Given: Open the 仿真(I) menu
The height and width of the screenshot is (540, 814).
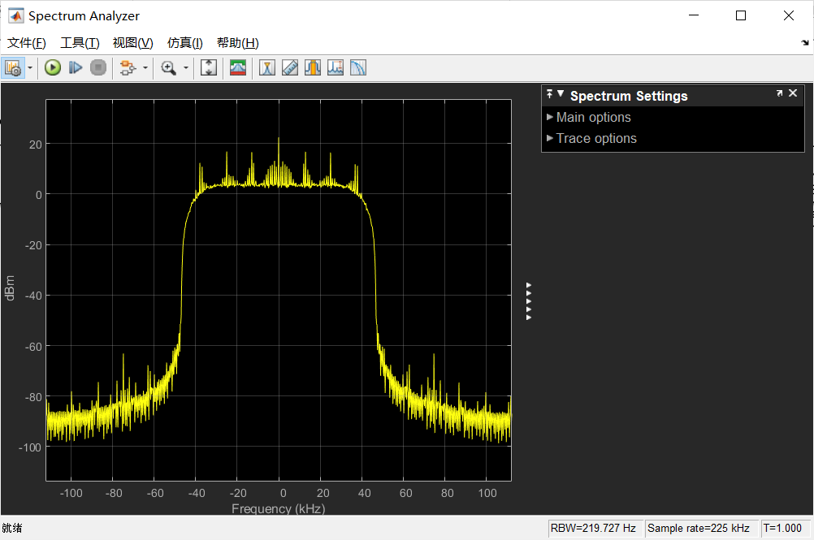Looking at the screenshot, I should pyautogui.click(x=184, y=42).
